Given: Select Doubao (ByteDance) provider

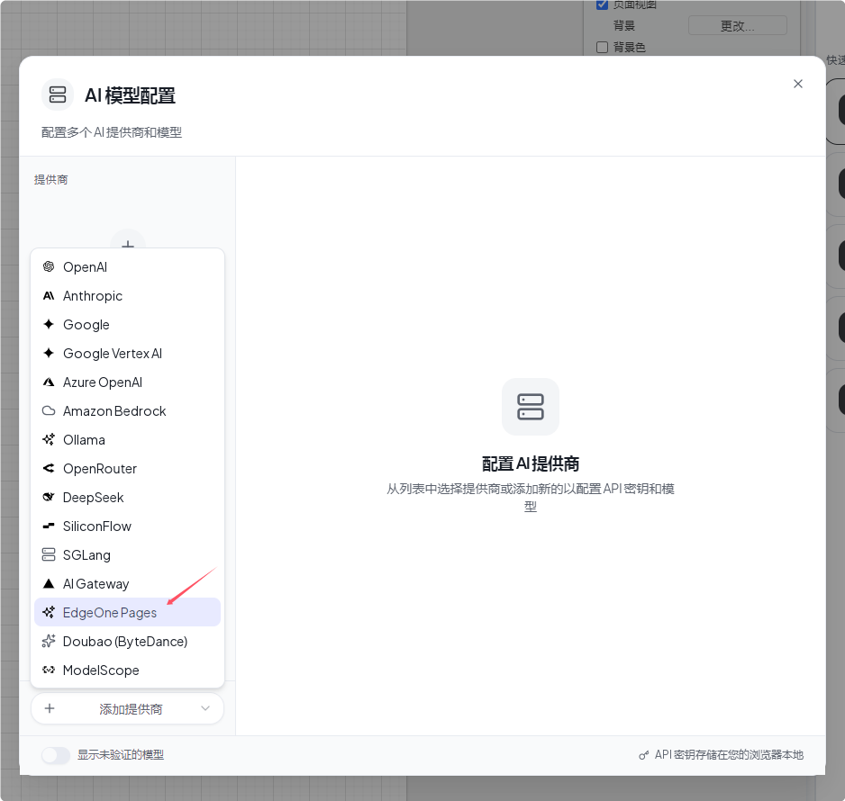Looking at the screenshot, I should click(x=128, y=641).
